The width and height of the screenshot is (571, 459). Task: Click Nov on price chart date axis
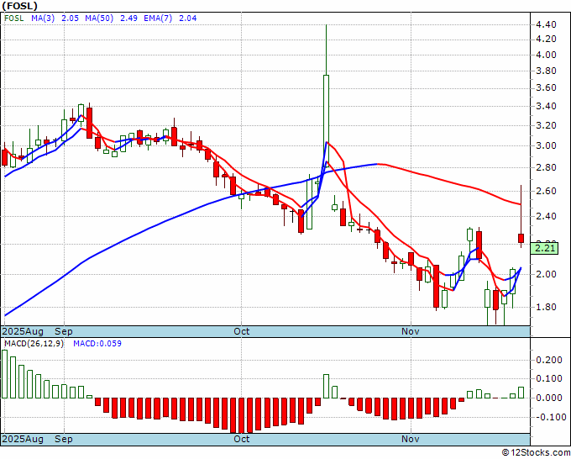coord(411,331)
